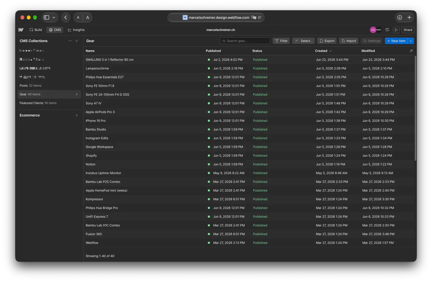Sort by the Modified column header
The width and height of the screenshot is (432, 282).
[368, 51]
